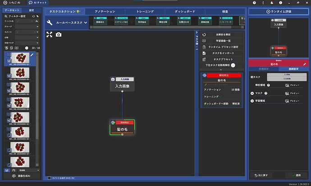This screenshot has height=186, width=311.
Task: Switch to the データセット tab
Action: pyautogui.click(x=12, y=10)
